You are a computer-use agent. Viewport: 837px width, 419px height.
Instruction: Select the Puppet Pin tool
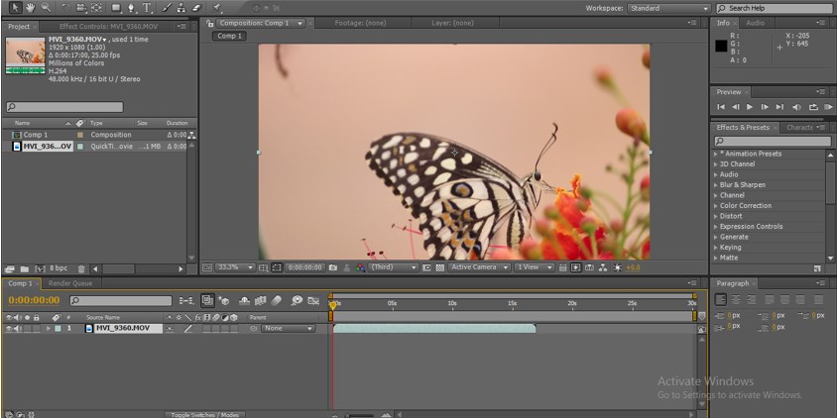pos(217,8)
